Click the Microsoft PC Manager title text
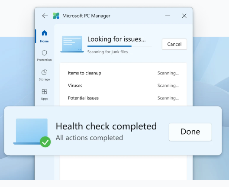This screenshot has height=187, width=229. [x=86, y=16]
